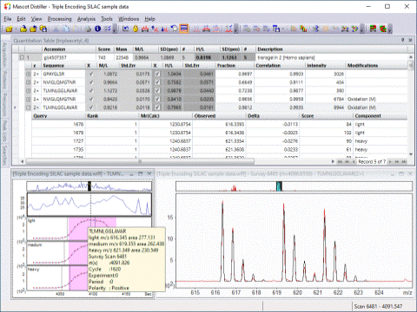Viewport: 417px width, 312px height.
Task: Open the Help menu
Action: click(149, 19)
